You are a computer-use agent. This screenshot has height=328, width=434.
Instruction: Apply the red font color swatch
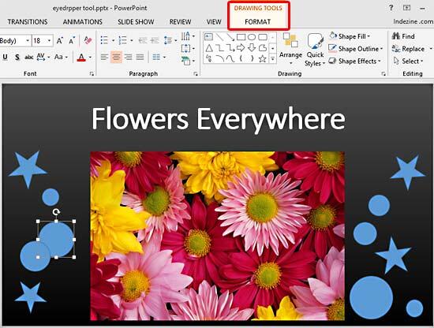click(x=81, y=58)
